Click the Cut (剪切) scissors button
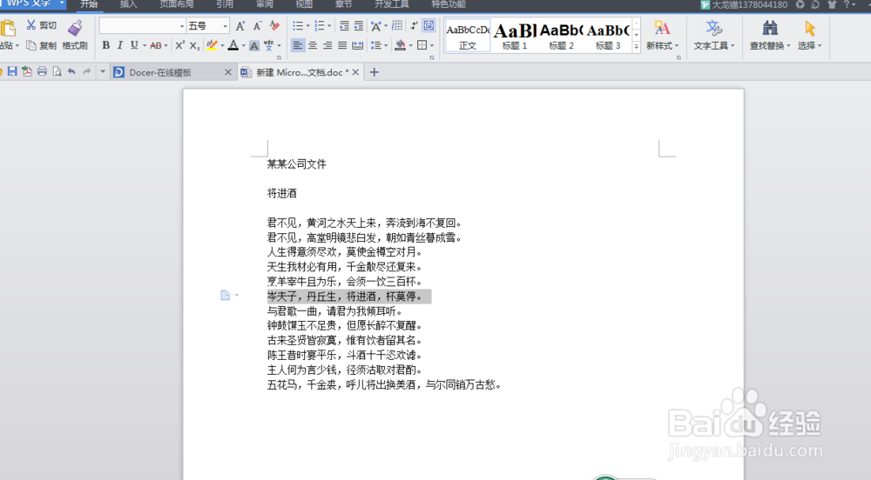Image resolution: width=871 pixels, height=480 pixels. pyautogui.click(x=41, y=25)
